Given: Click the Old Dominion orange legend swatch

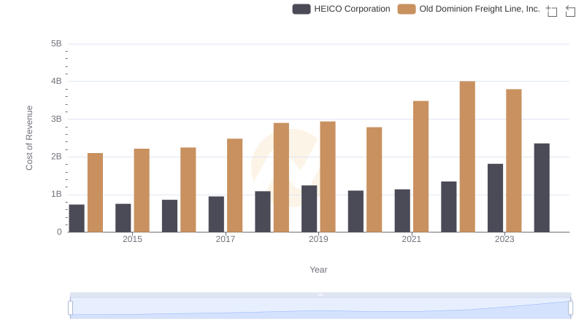Looking at the screenshot, I should tap(407, 9).
